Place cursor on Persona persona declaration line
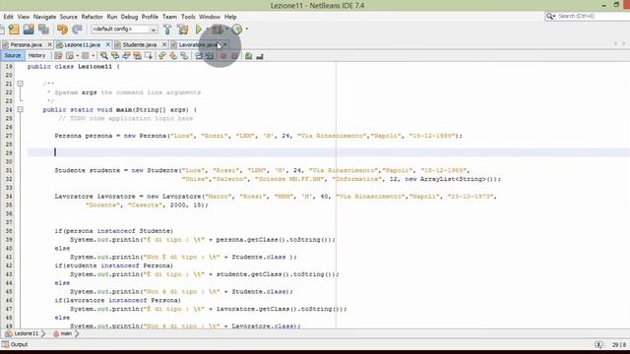 [x=258, y=136]
